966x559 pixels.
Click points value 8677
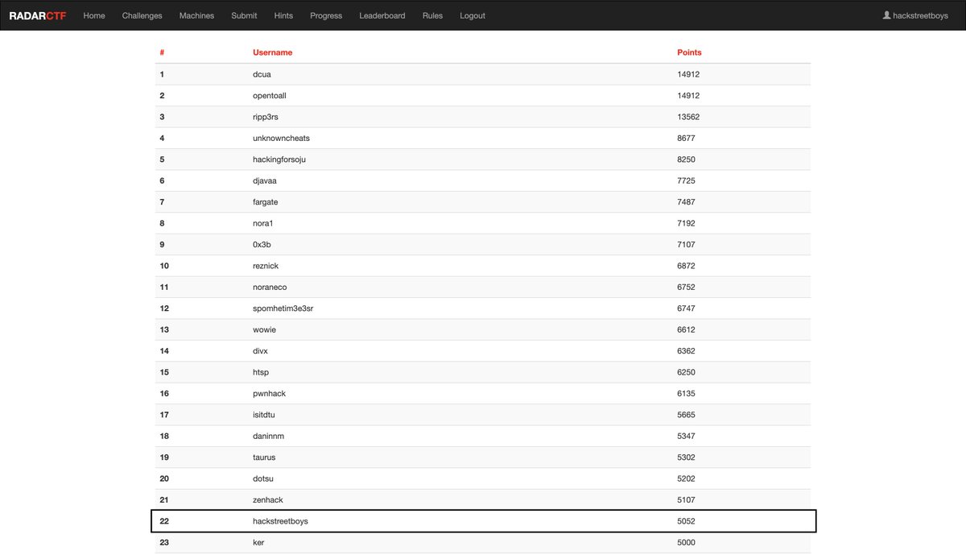(687, 138)
